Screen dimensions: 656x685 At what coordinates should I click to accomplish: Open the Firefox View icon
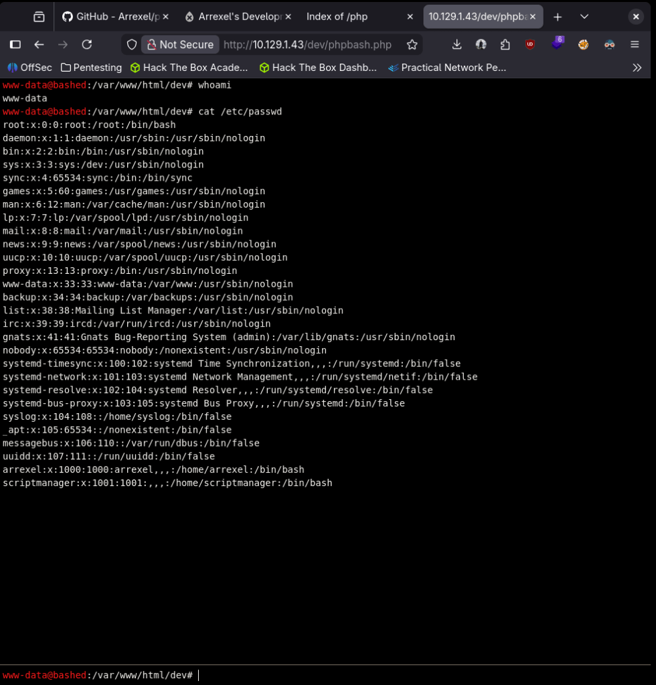[x=39, y=17]
